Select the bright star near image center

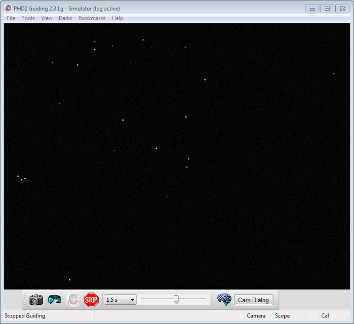(x=156, y=148)
